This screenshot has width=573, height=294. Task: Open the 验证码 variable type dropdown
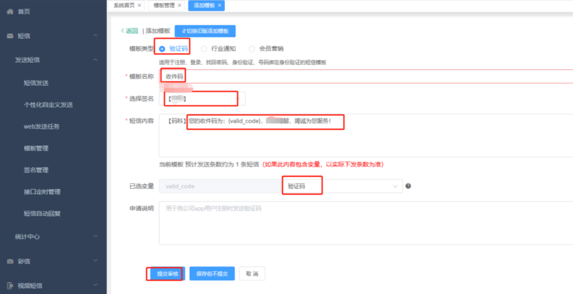[x=342, y=186]
